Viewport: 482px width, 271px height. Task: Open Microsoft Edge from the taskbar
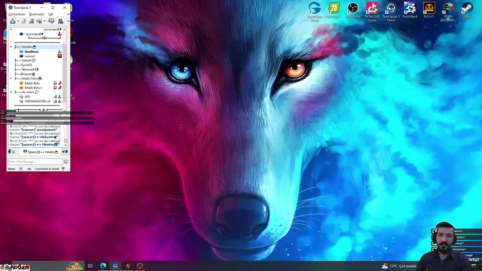tap(103, 266)
